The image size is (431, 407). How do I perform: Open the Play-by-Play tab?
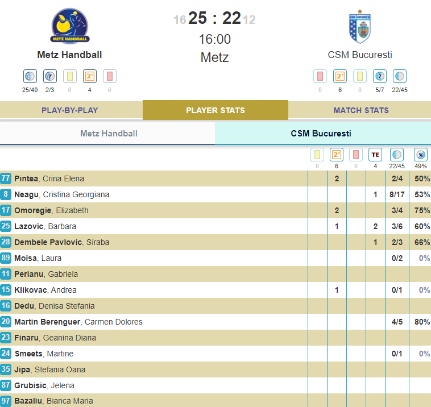coord(70,110)
